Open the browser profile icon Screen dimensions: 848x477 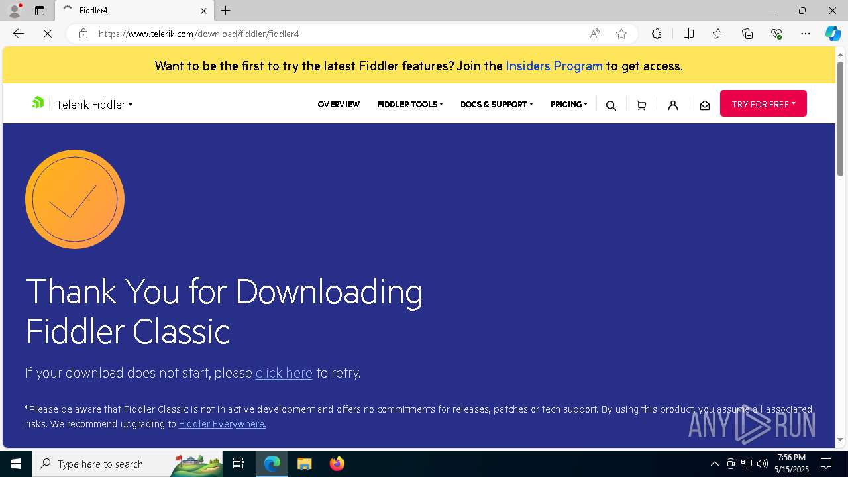tap(15, 11)
